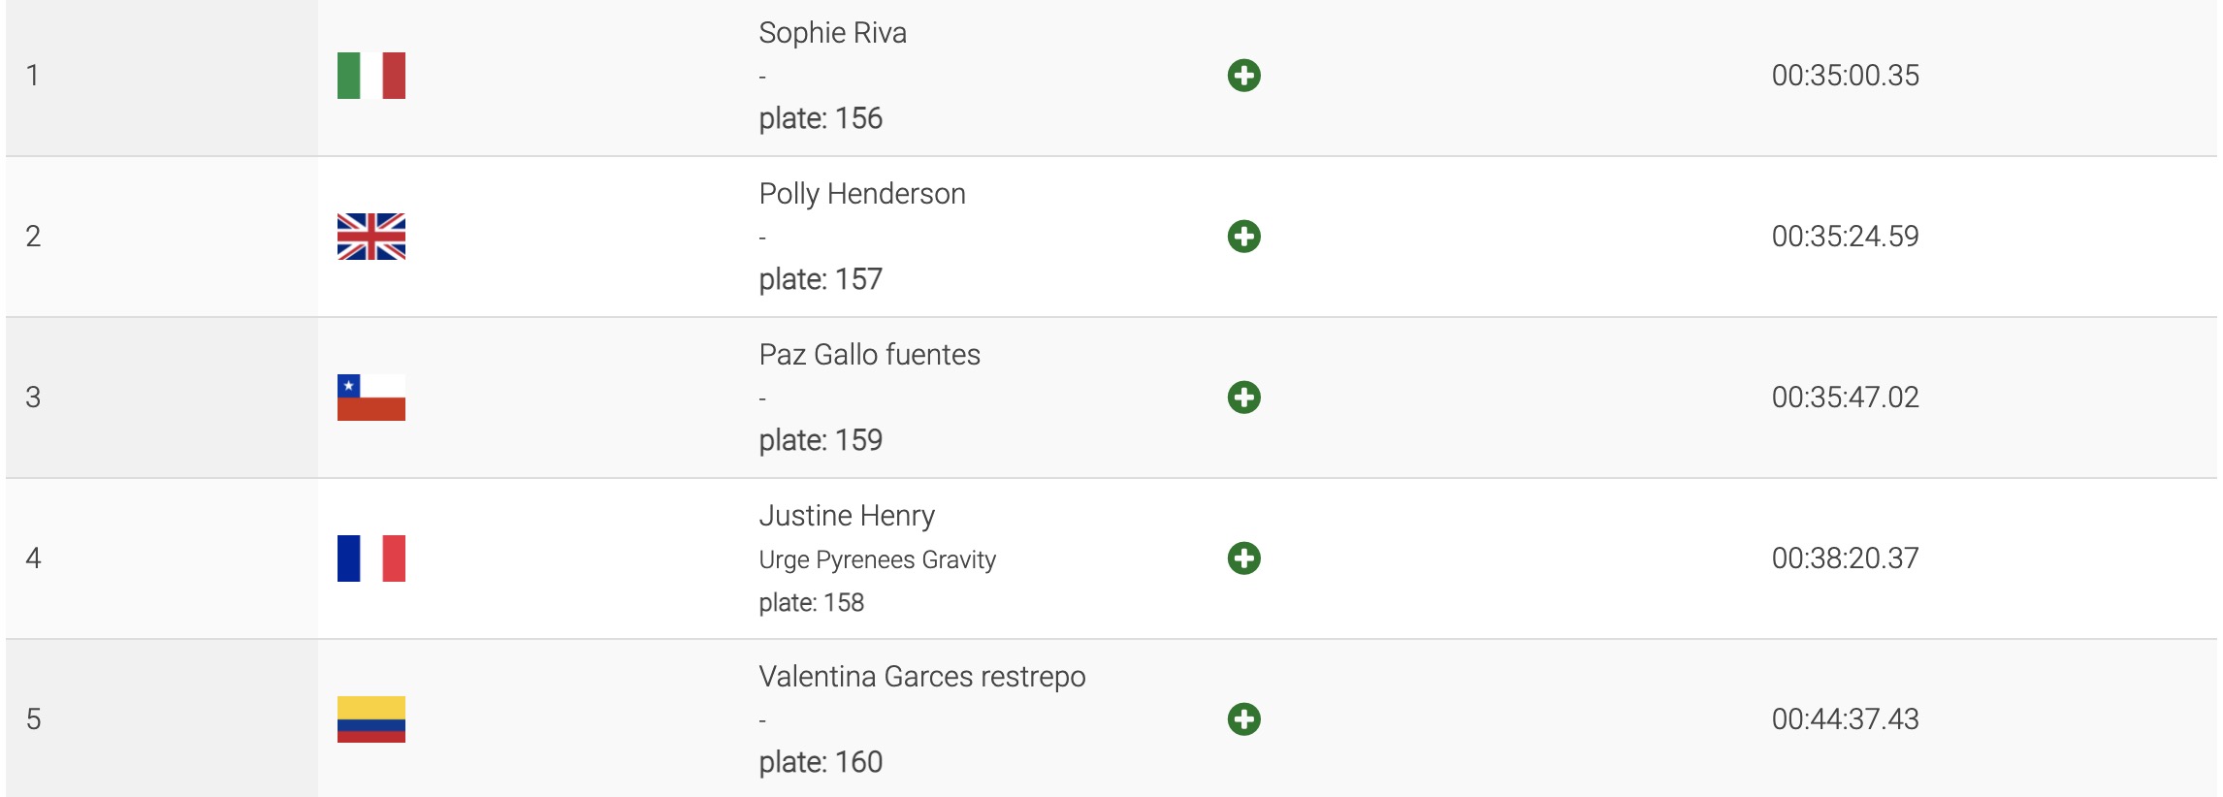
Task: Select Valentina Garces restrepo's name
Action: (921, 677)
